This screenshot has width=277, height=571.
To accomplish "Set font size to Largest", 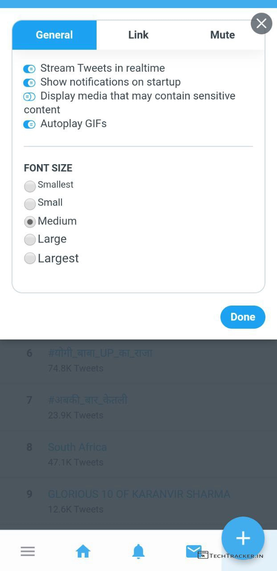I will [30, 258].
